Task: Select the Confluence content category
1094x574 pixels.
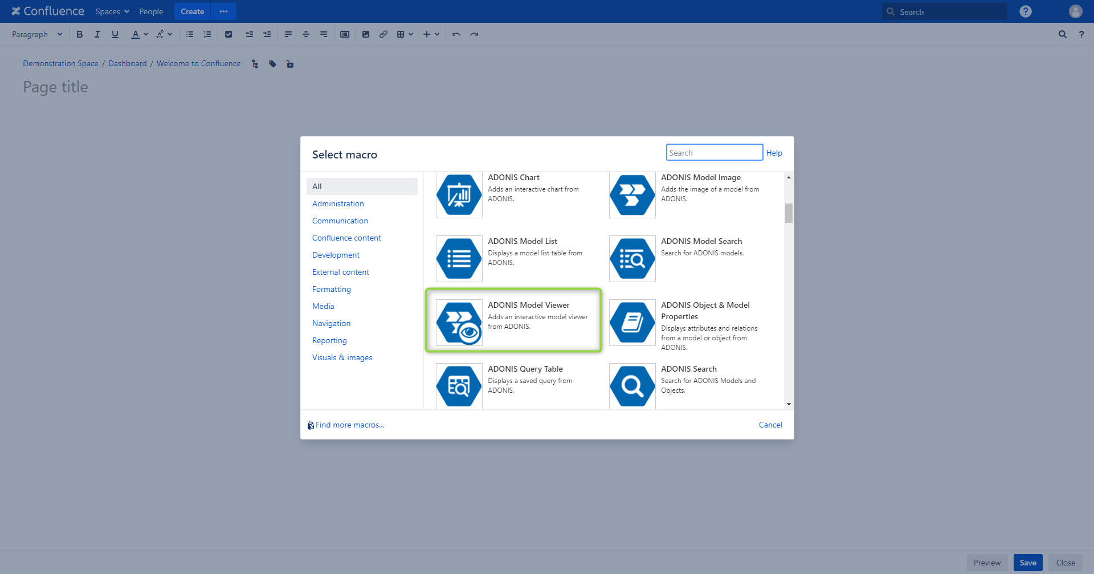Action: click(x=346, y=238)
